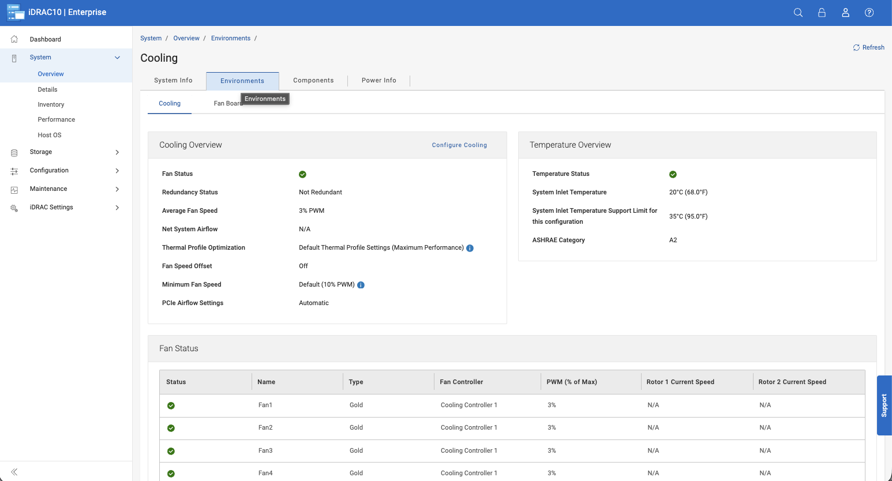892x481 pixels.
Task: Click the Configure Cooling link
Action: 459,145
